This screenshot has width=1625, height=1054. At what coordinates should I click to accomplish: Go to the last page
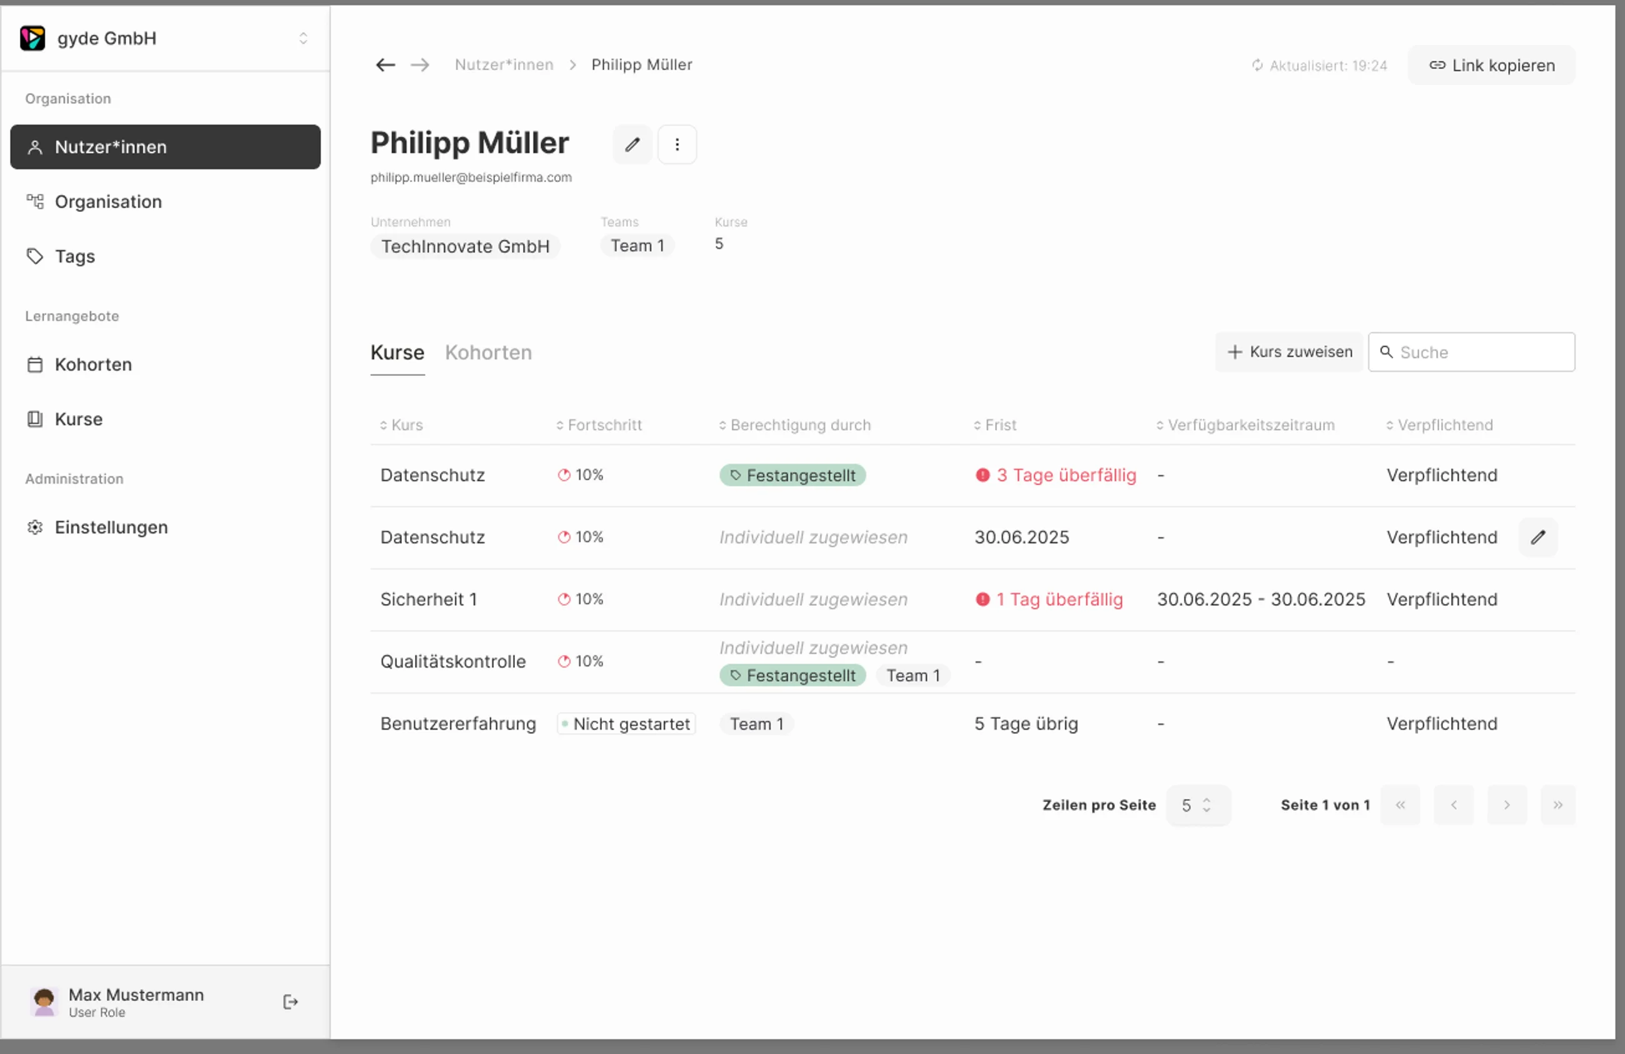[1558, 805]
